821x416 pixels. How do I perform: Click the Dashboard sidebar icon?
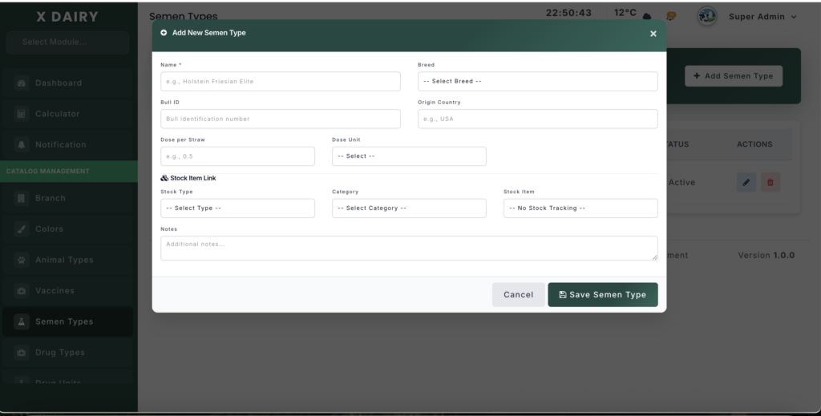(22, 83)
